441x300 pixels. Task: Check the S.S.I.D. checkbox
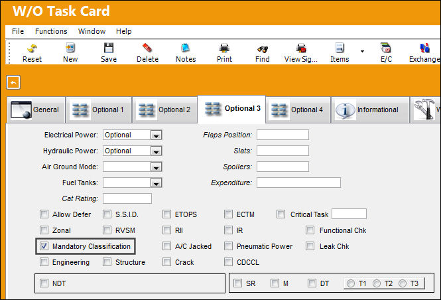coord(107,214)
